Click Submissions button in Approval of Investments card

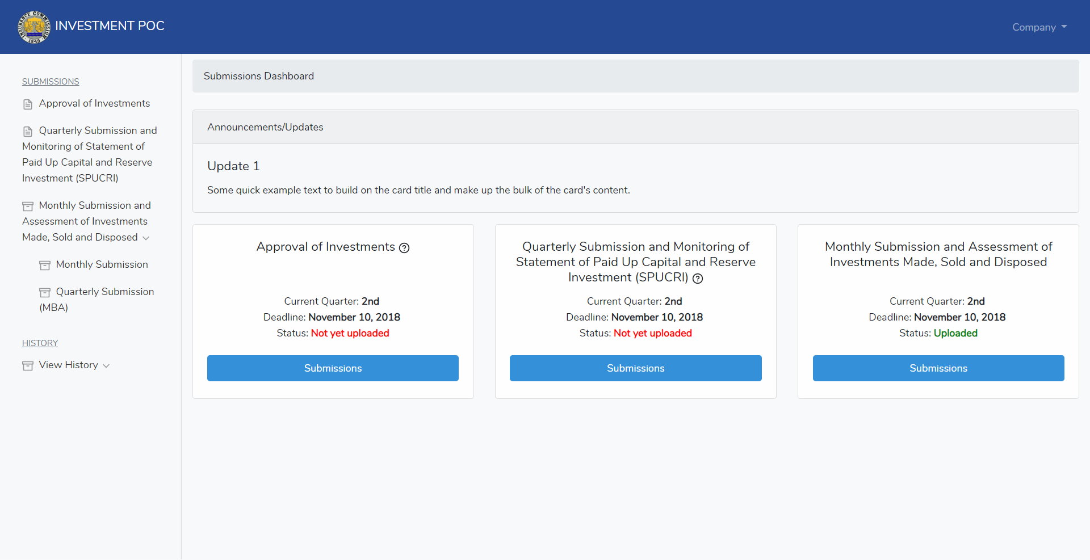coord(333,368)
